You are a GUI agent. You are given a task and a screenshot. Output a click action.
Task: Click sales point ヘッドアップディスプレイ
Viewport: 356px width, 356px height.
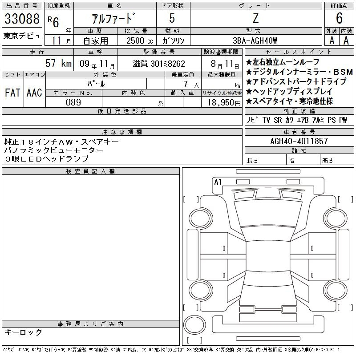click(289, 92)
